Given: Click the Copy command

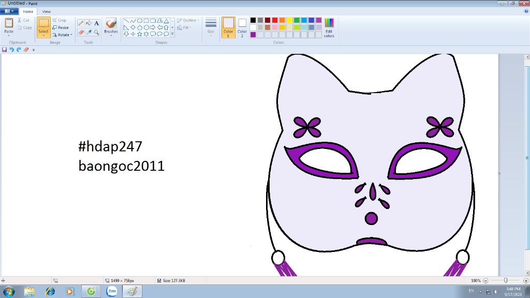Looking at the screenshot, I should tap(24, 28).
